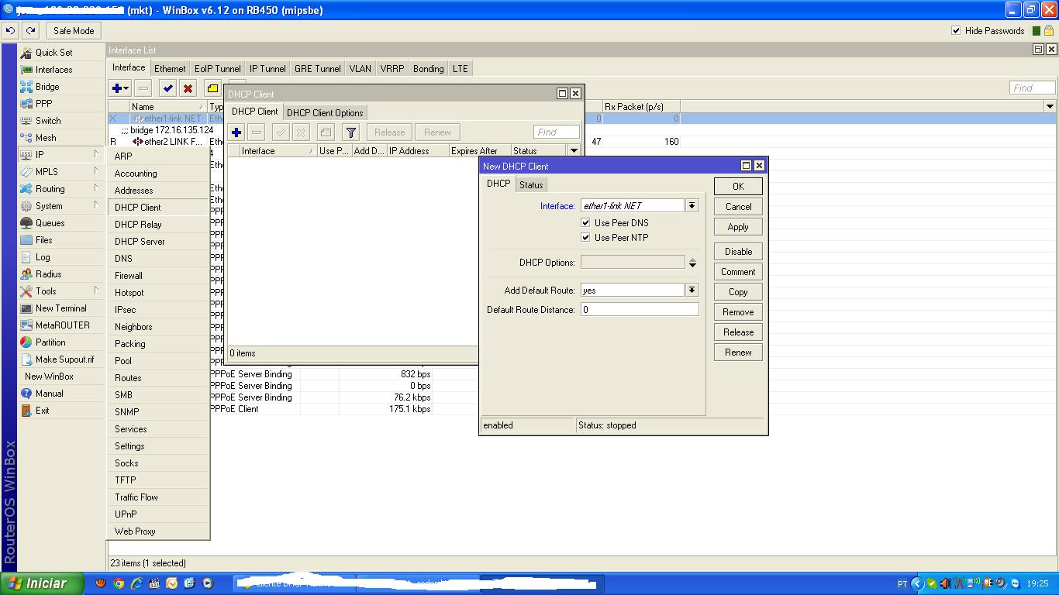
Task: Open Interface List column selector dropdown
Action: [x=1050, y=106]
